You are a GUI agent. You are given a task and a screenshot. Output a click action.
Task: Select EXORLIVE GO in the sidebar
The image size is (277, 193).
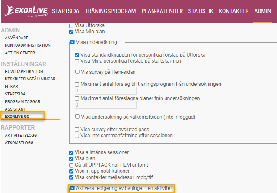[17, 117]
